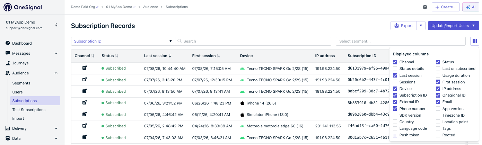Click Apple icon beside Simulator iPhone (18.0)

242,115
